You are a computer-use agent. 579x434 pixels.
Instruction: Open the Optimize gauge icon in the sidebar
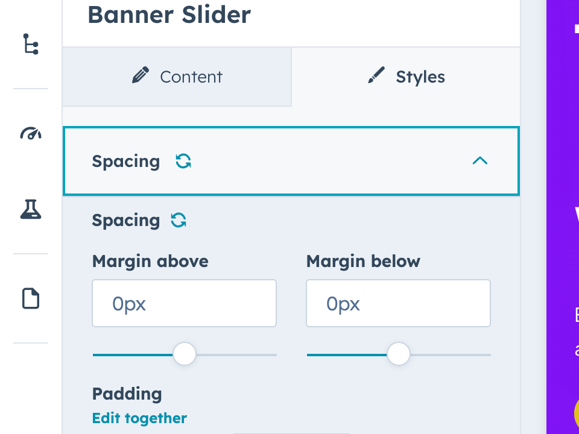tap(31, 134)
